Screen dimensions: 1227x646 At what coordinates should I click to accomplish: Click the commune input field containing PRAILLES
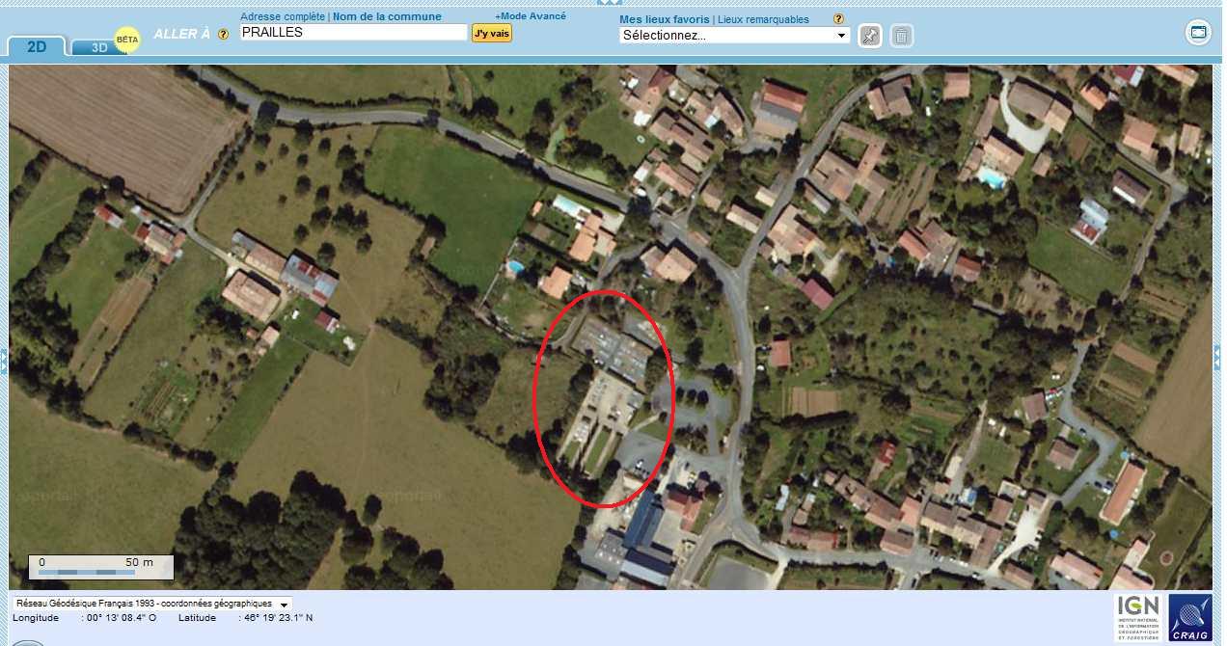tap(353, 33)
